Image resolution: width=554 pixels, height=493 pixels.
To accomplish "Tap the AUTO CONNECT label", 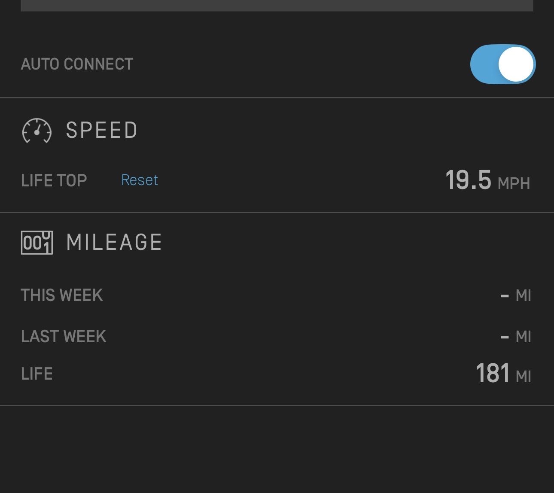I will tap(77, 64).
